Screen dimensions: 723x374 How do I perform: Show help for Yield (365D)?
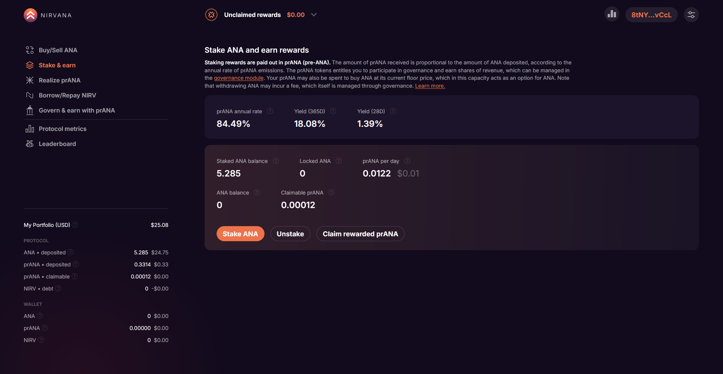pyautogui.click(x=333, y=111)
